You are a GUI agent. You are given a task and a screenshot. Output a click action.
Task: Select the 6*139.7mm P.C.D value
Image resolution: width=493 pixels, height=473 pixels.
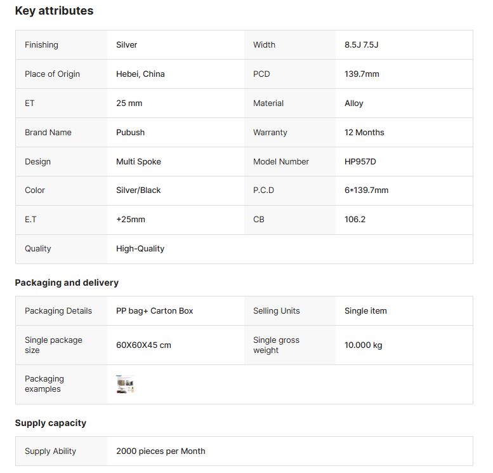coord(366,190)
